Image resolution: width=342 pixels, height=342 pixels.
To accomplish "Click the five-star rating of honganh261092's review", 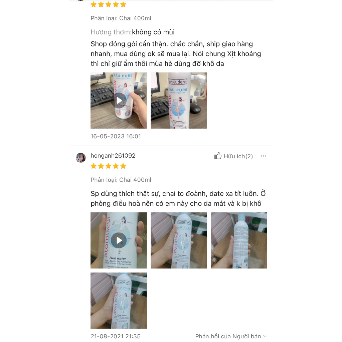I will (x=109, y=166).
